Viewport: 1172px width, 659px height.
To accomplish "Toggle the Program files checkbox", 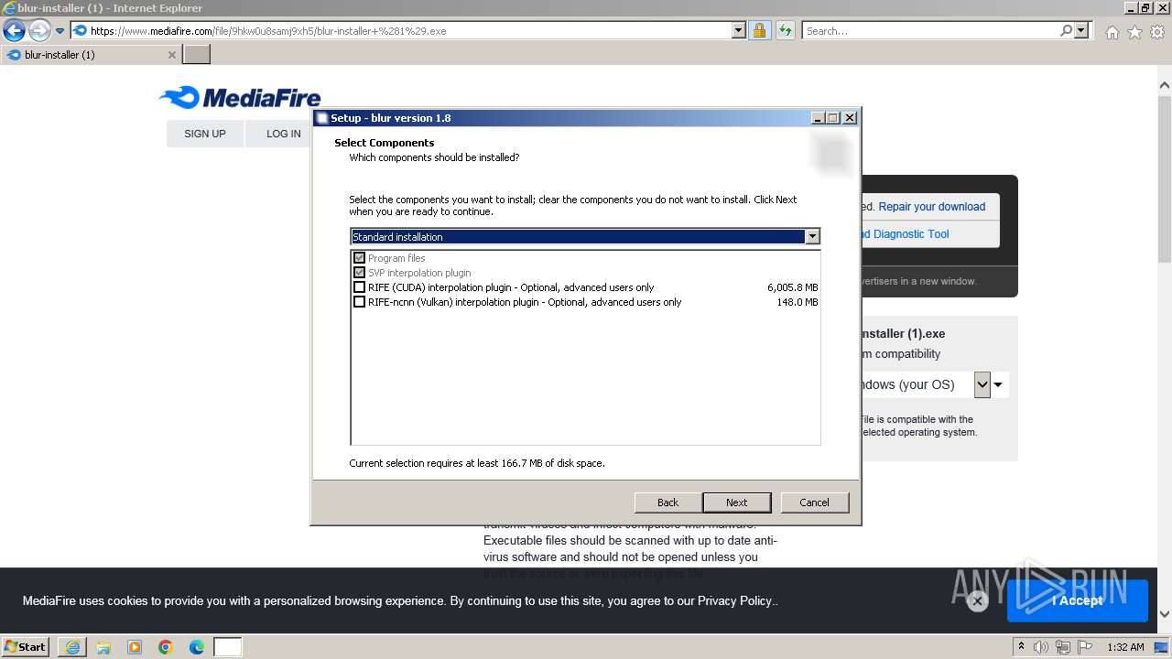I will 359,258.
